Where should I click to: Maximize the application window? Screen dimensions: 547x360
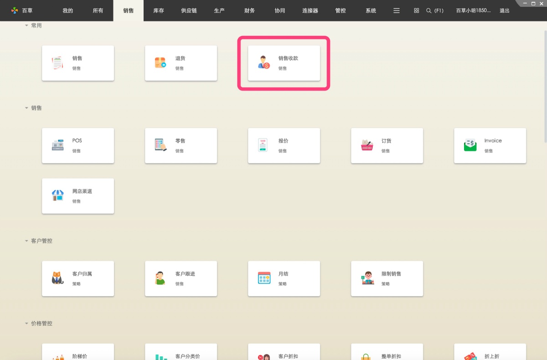(x=533, y=3)
